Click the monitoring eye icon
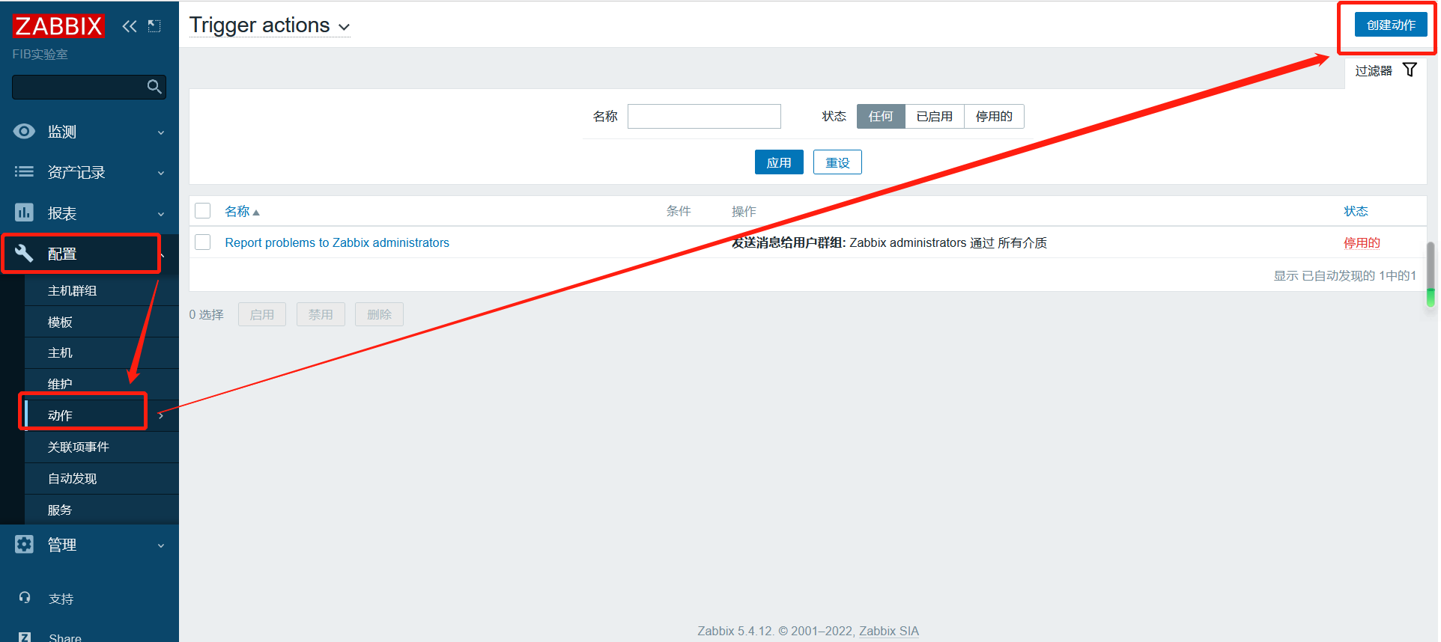The width and height of the screenshot is (1441, 642). click(x=24, y=132)
